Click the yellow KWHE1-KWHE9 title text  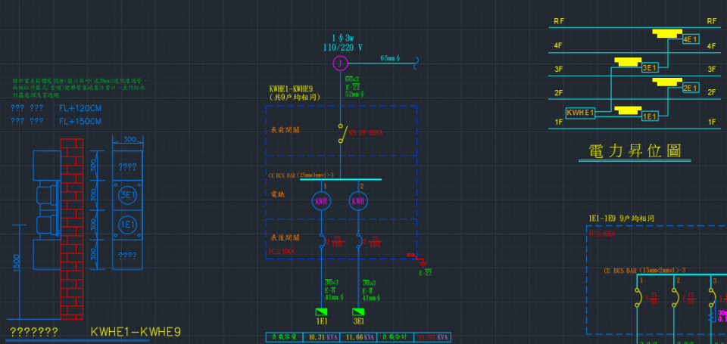click(x=136, y=332)
